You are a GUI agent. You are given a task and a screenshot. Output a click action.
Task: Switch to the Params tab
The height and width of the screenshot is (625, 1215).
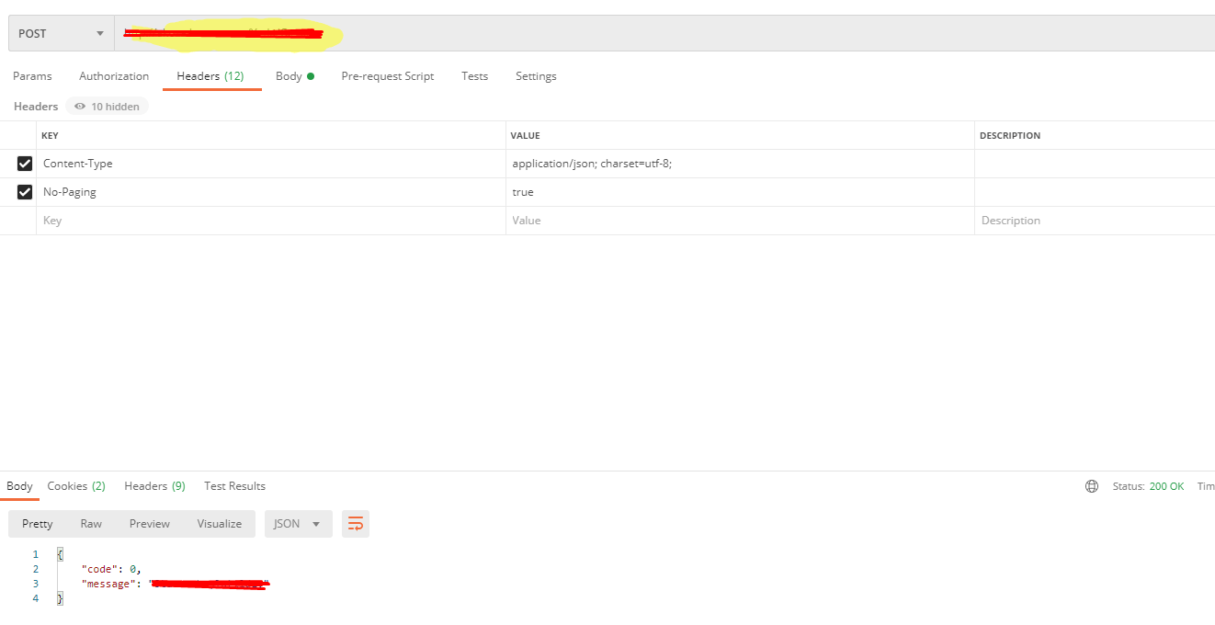pyautogui.click(x=32, y=76)
